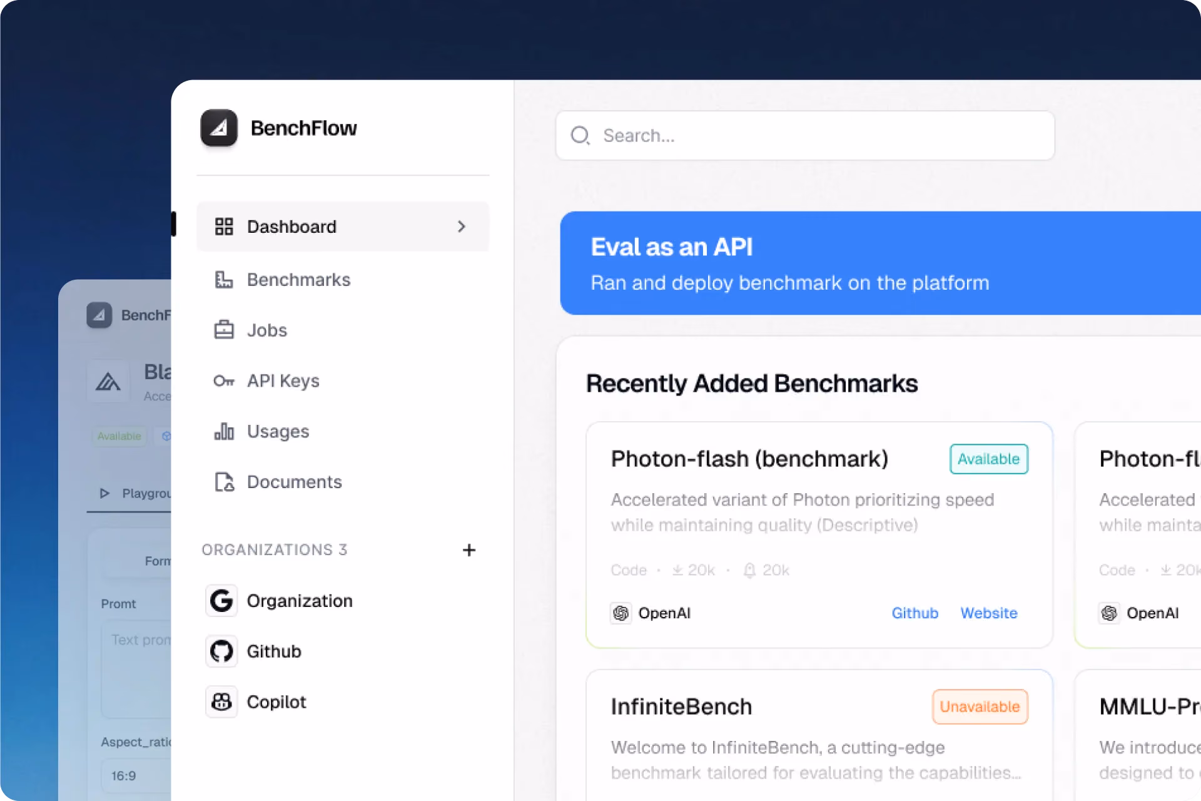Image resolution: width=1201 pixels, height=801 pixels.
Task: Expand the Dashboard chevron arrow
Action: coord(462,227)
